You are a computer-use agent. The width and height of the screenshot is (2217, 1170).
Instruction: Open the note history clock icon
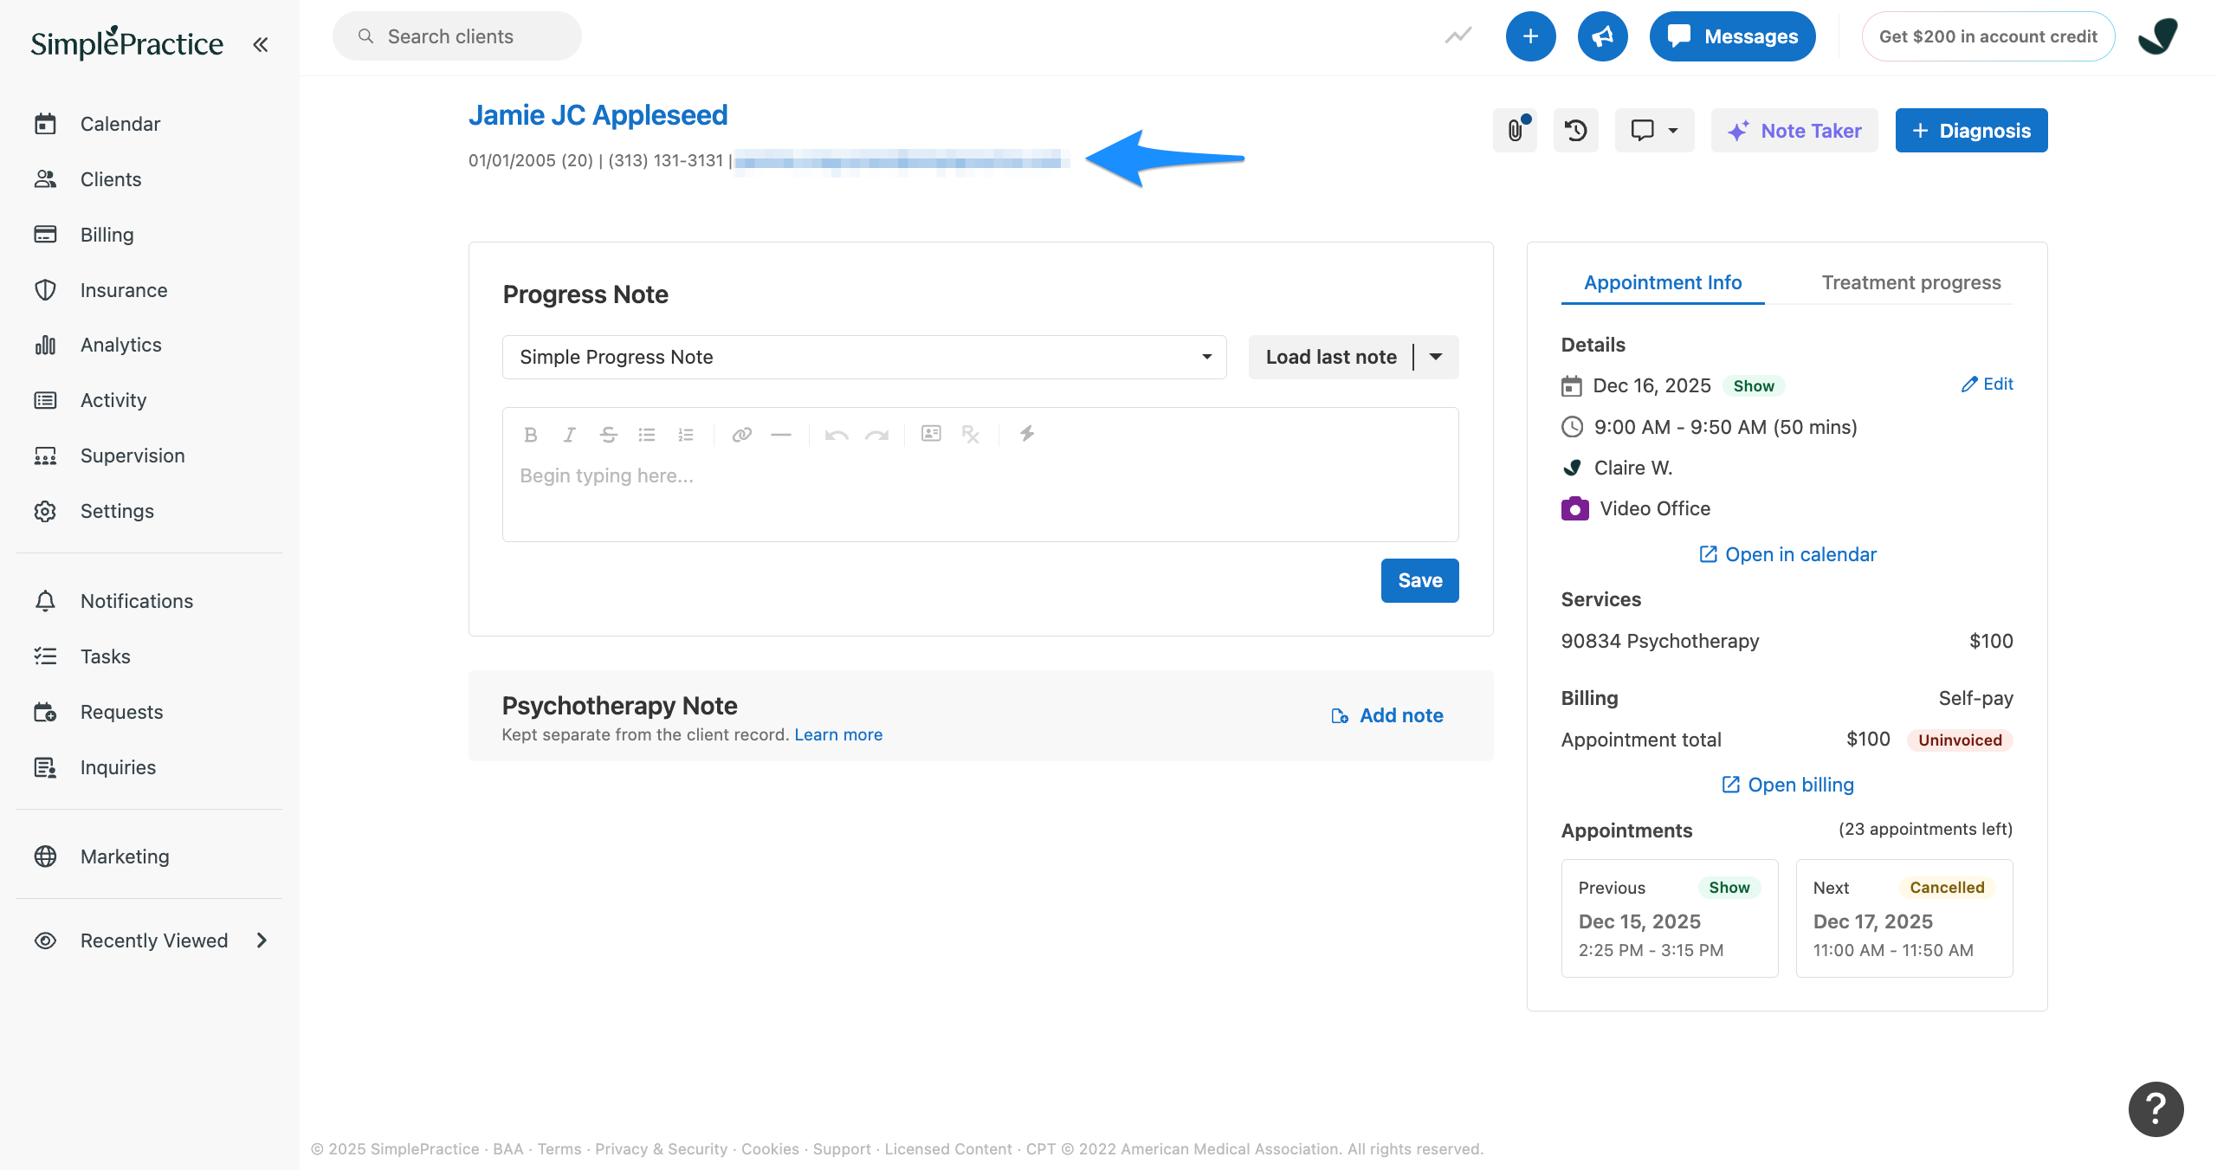1576,131
